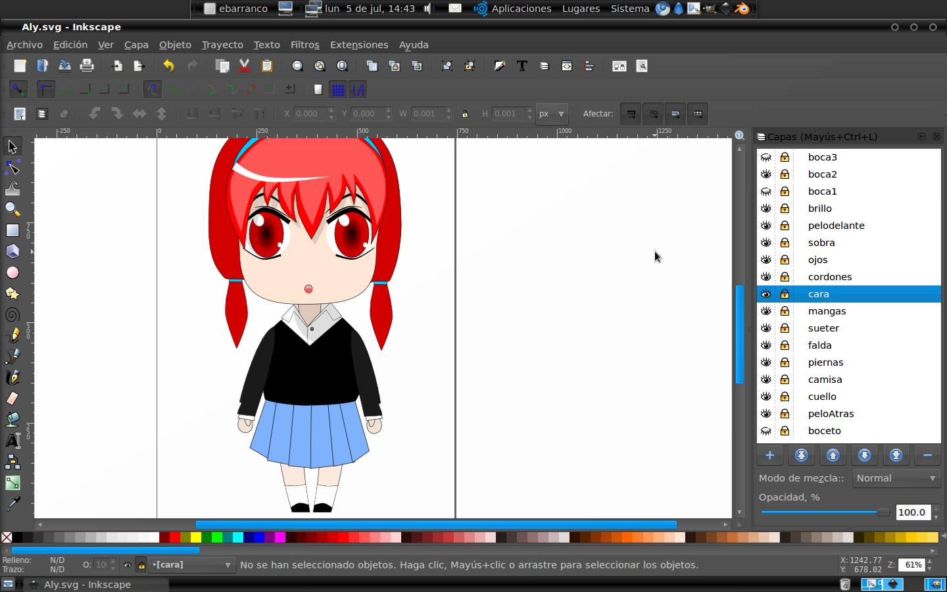Open the Filtros menu

click(304, 45)
